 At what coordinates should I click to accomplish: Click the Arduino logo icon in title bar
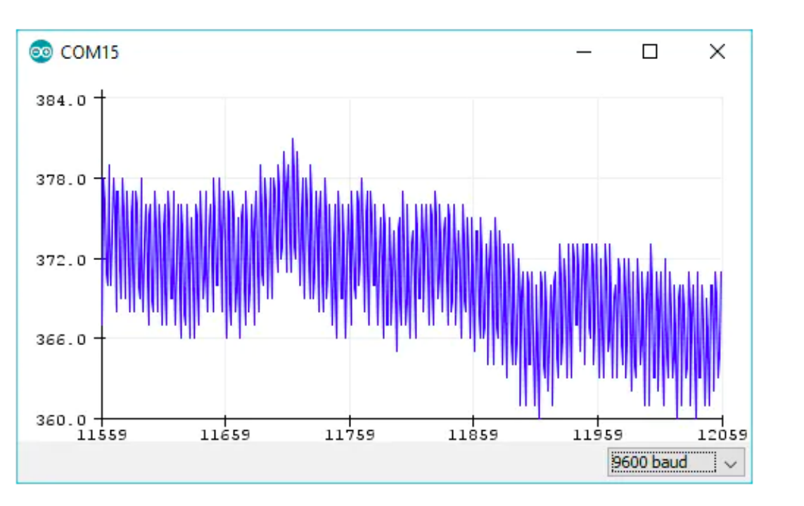point(41,52)
